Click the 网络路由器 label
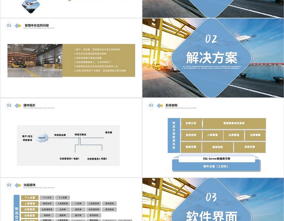 [60, 135]
